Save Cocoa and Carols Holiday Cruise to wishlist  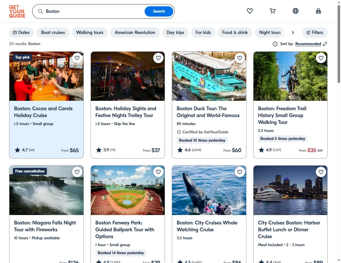(77, 58)
